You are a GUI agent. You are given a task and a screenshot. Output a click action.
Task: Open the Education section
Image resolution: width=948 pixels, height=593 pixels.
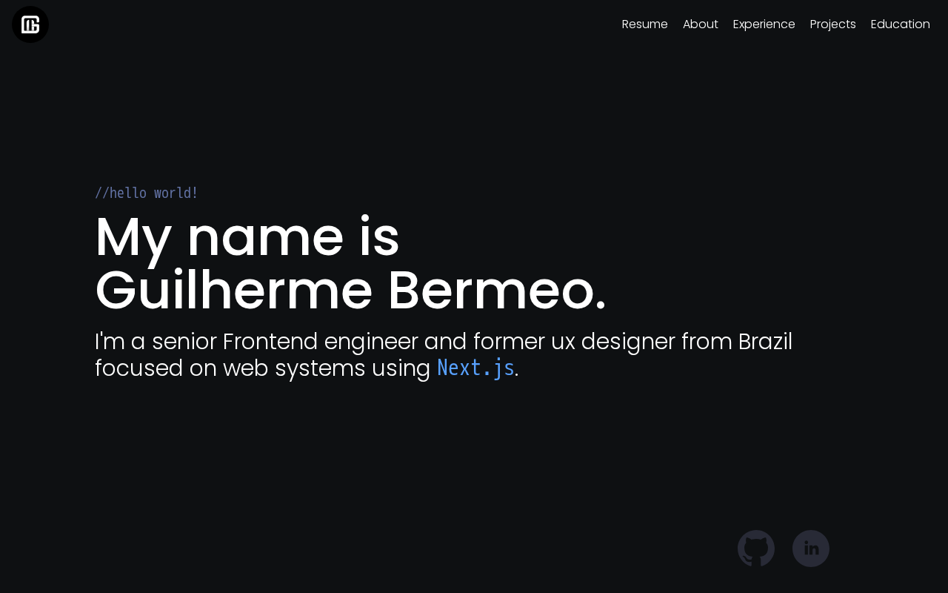pyautogui.click(x=901, y=24)
